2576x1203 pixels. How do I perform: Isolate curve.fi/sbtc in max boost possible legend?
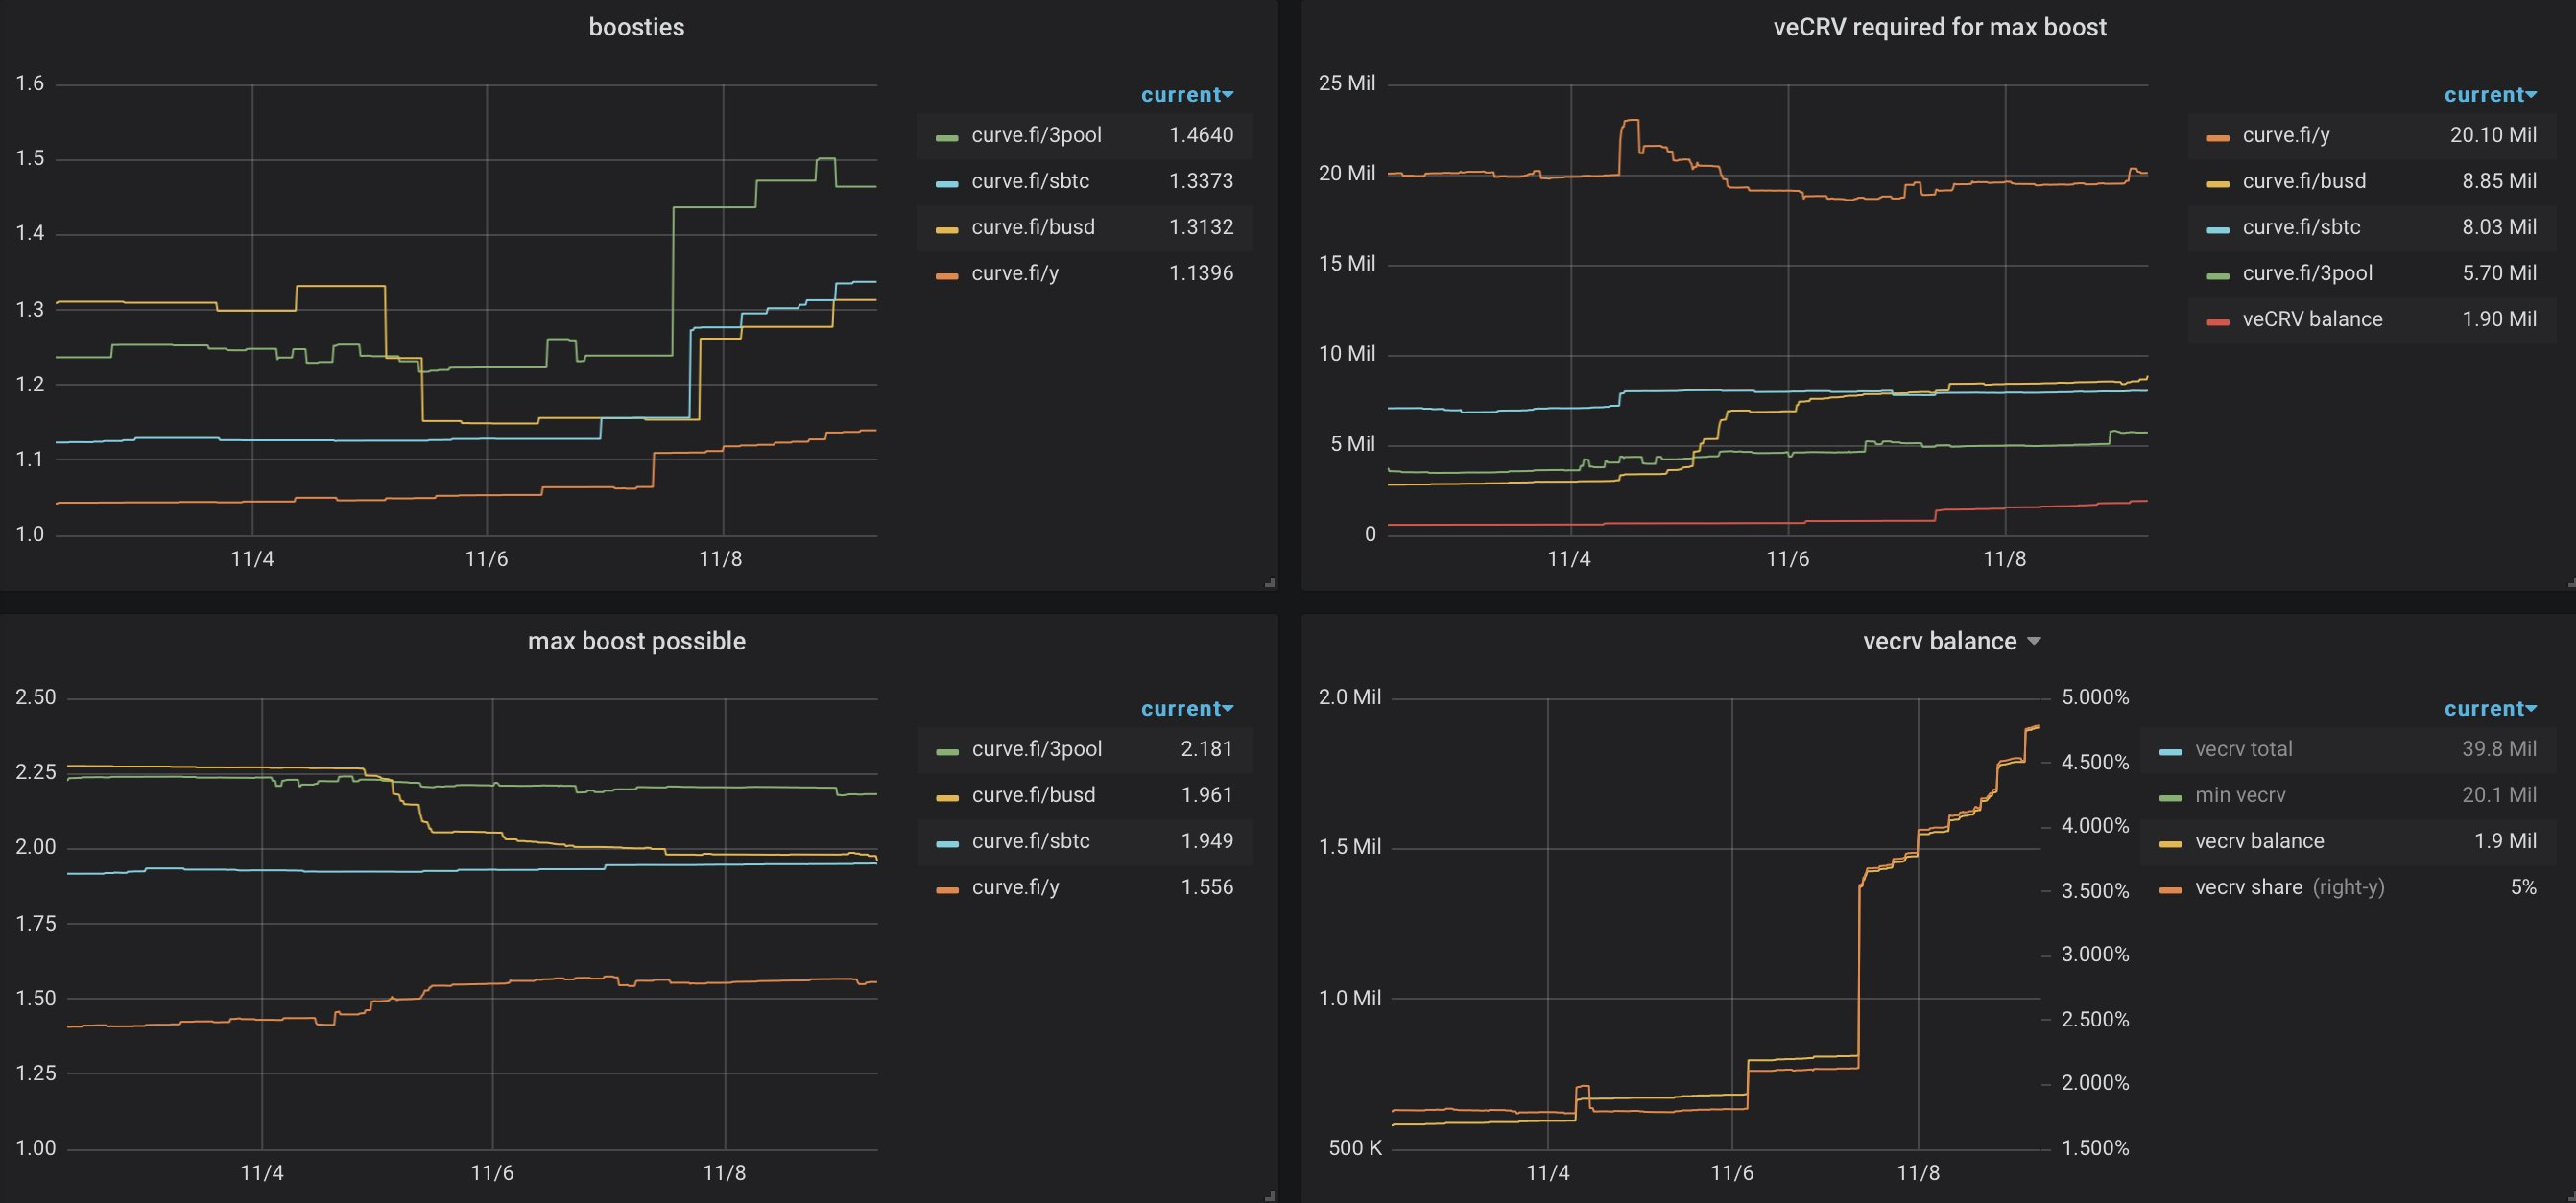coord(1030,841)
